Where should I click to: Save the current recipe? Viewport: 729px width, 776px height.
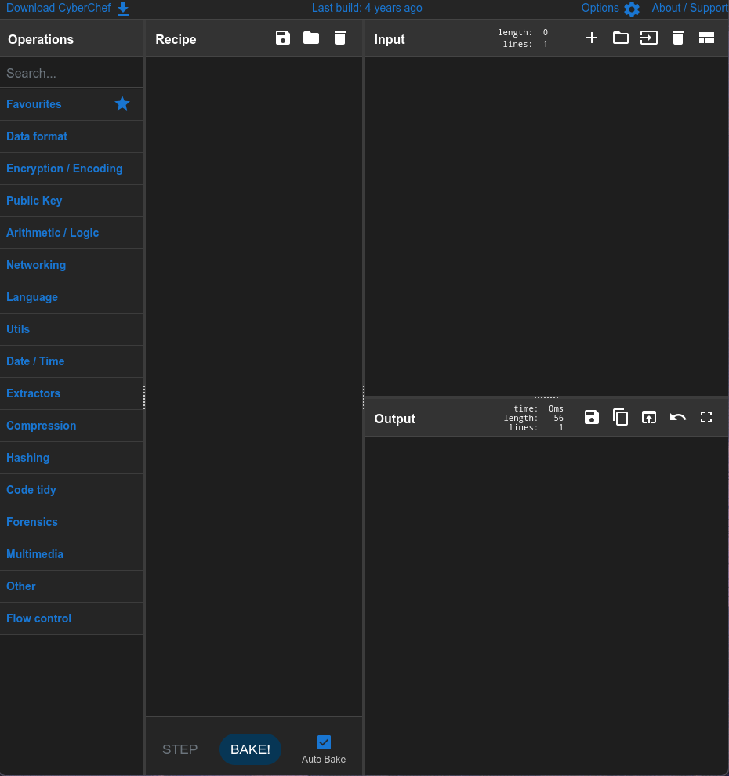coord(282,38)
